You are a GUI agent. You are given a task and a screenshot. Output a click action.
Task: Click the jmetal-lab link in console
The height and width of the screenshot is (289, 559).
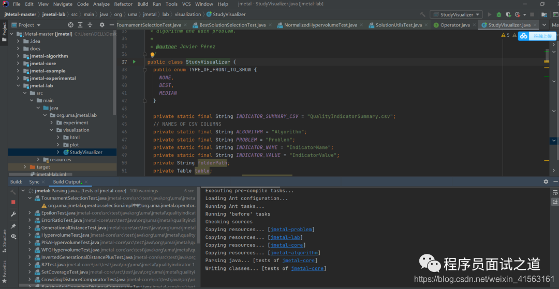(x=286, y=237)
